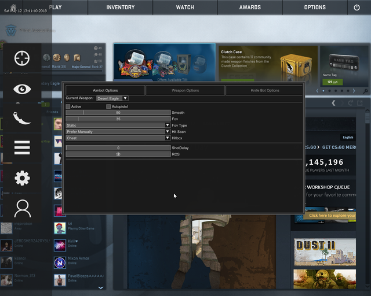The width and height of the screenshot is (371, 296).
Task: Open the English language selector
Action: tap(348, 138)
